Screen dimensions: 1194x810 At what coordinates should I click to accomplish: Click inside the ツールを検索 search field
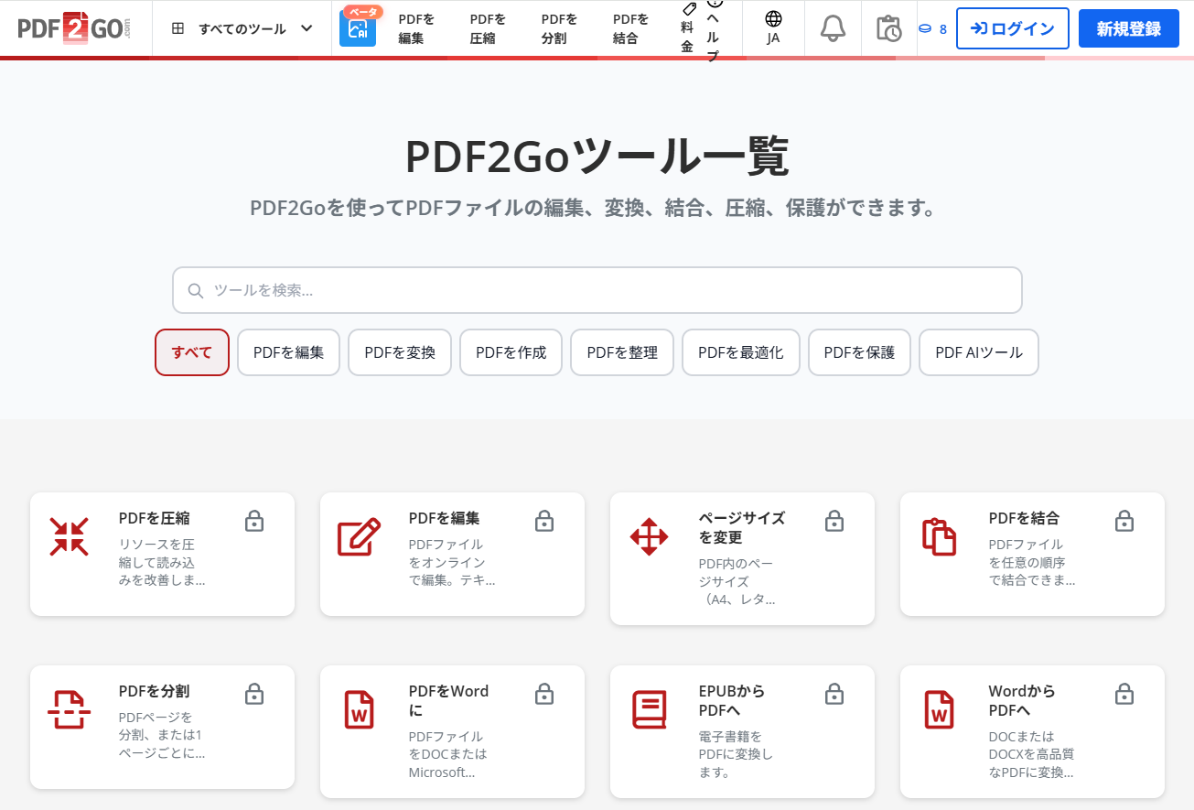pos(597,290)
